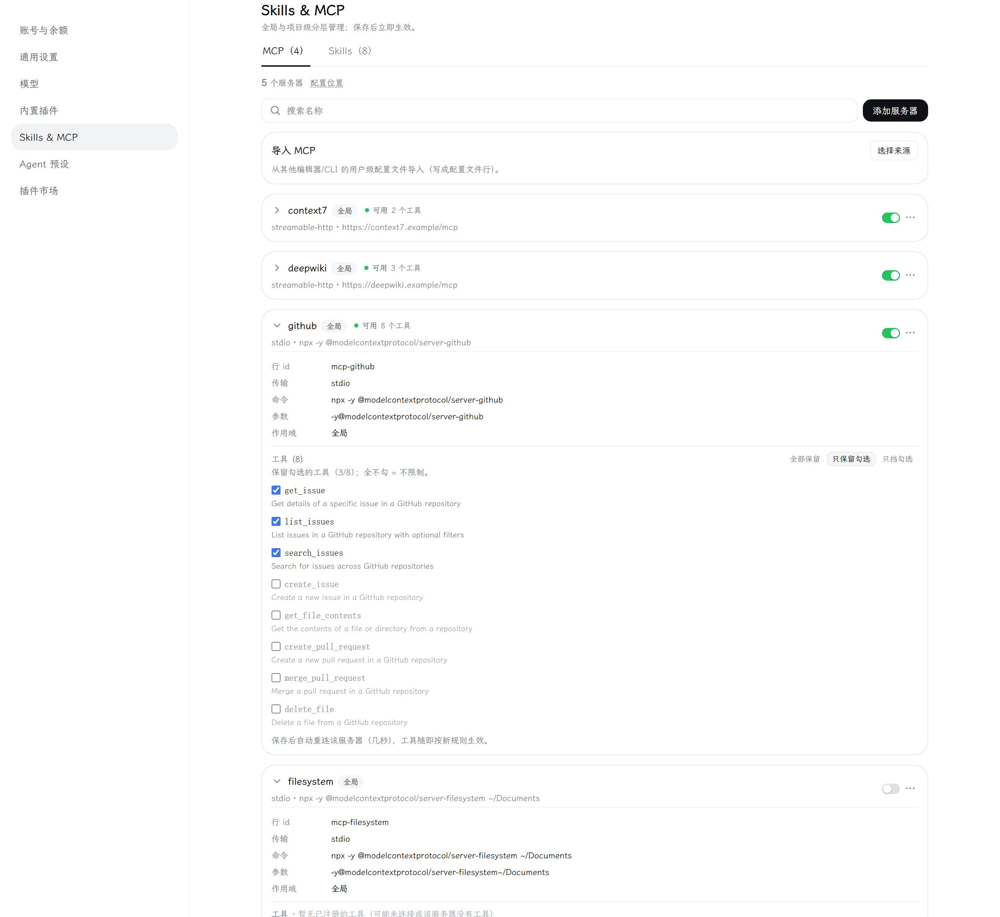
Task: Open the 选择来源 import source picker
Action: tap(893, 150)
